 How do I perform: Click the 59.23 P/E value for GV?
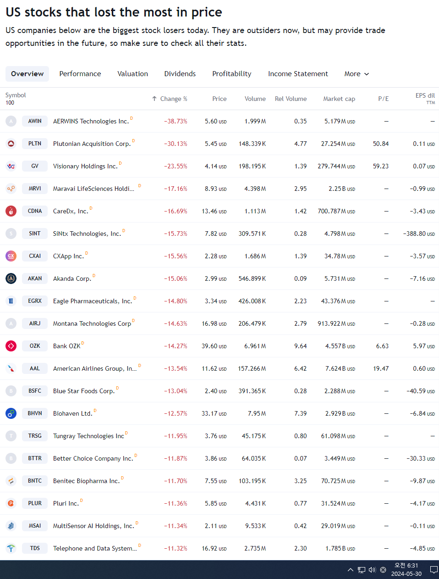coord(381,166)
